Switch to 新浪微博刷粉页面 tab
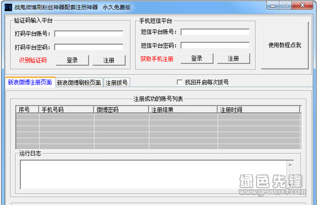The width and height of the screenshot is (317, 205). (x=79, y=82)
